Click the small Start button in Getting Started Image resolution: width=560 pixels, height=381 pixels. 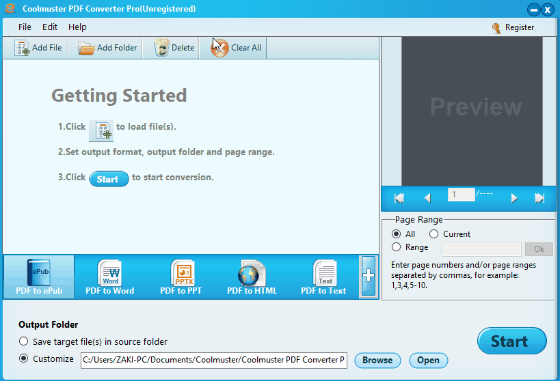tap(109, 179)
